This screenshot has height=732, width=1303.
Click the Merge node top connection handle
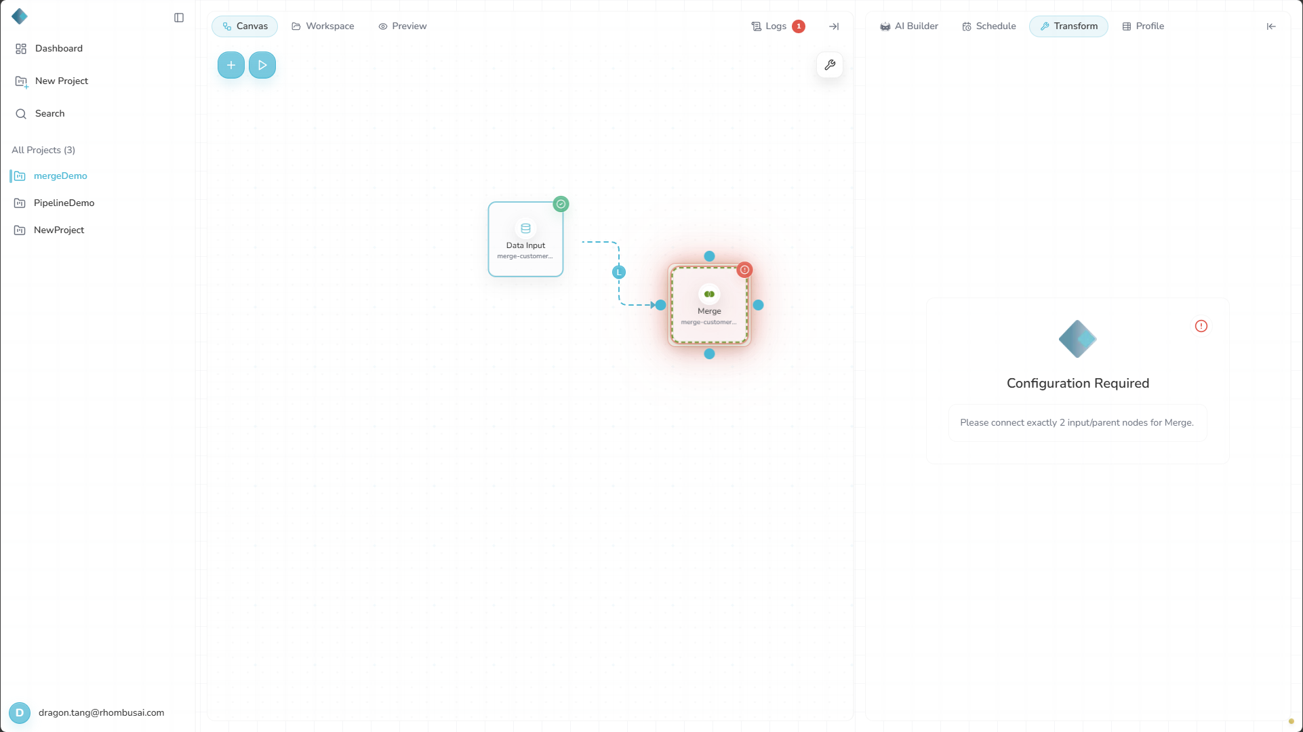click(x=709, y=256)
